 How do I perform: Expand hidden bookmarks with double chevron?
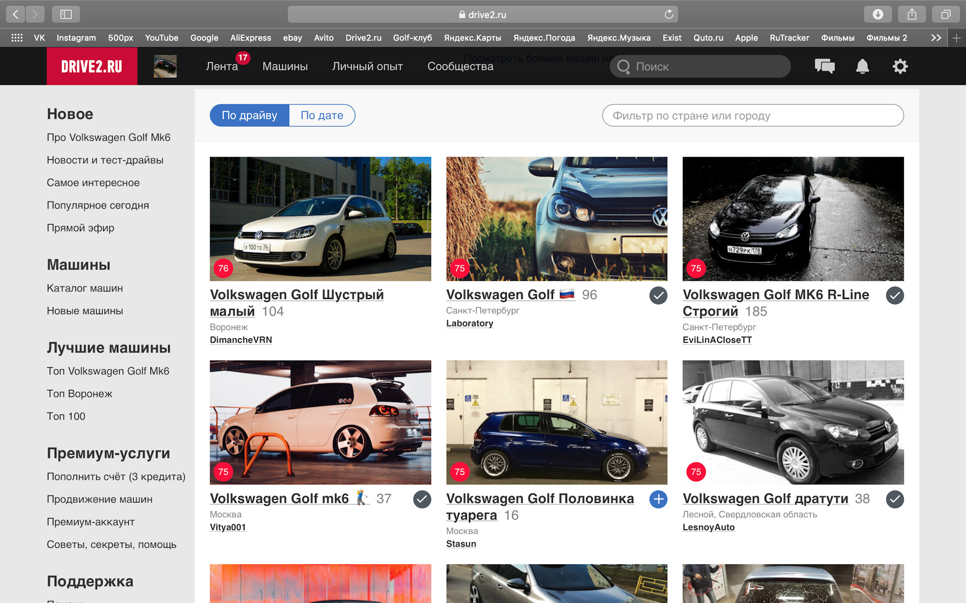[x=936, y=38]
